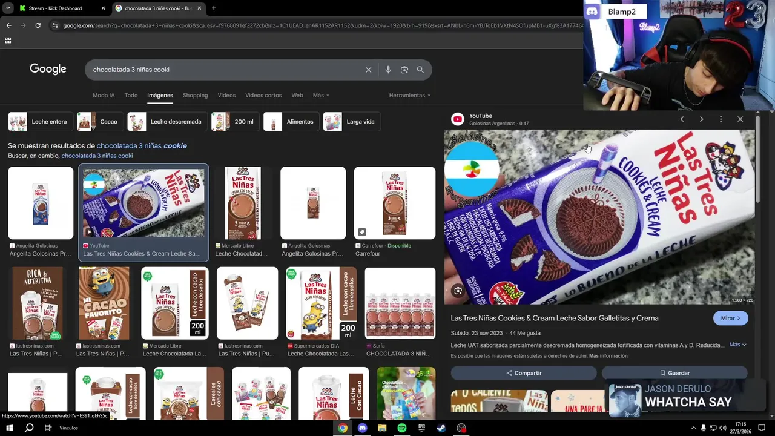The height and width of the screenshot is (436, 775).
Task: Search instead for chocolatada 3 niñas cooki
Action: [x=97, y=156]
